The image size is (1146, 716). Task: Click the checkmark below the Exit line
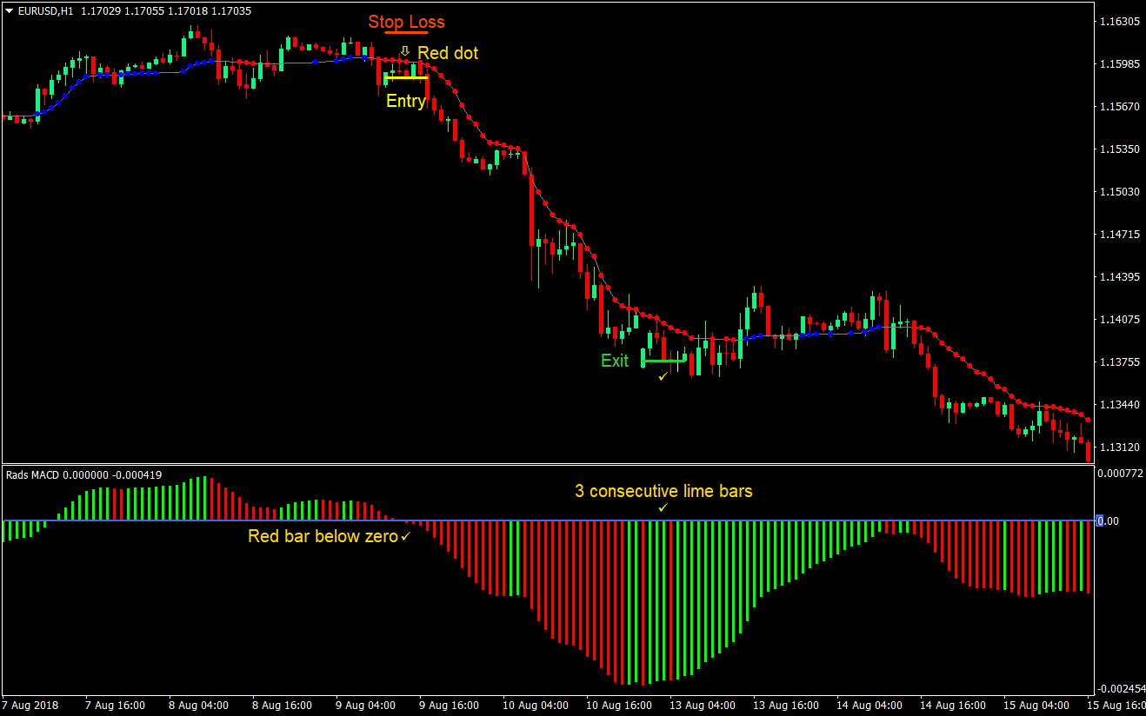click(x=662, y=376)
